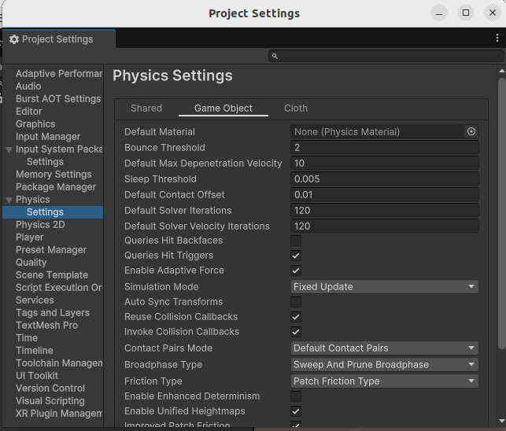Collapse the Input System Package tree item
The height and width of the screenshot is (431, 506).
tap(9, 149)
